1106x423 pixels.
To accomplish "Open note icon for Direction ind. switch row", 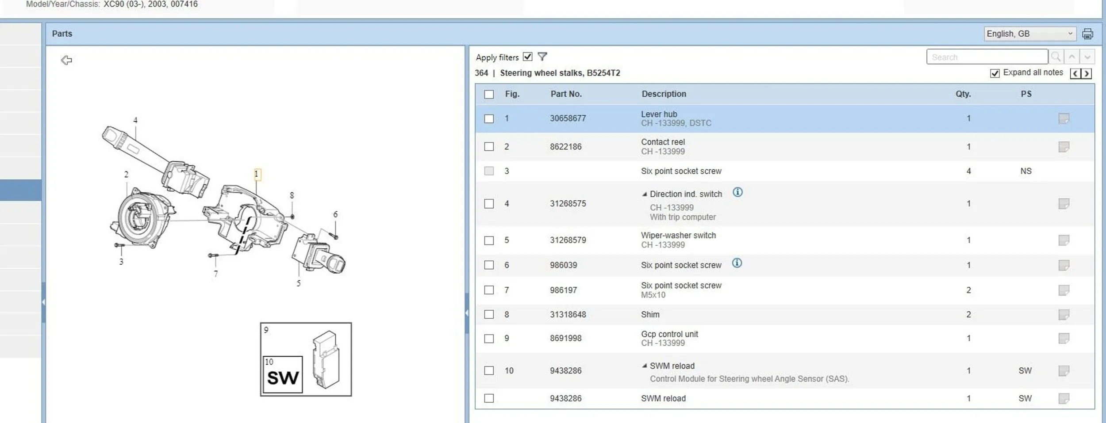I will (1064, 204).
